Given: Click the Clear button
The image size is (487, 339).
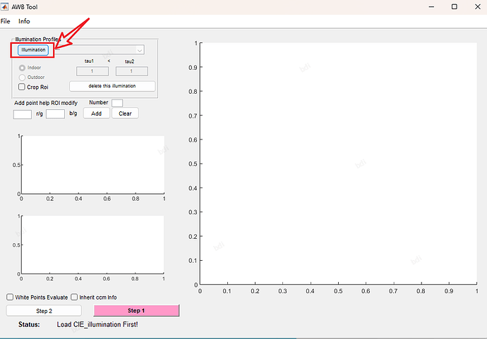Looking at the screenshot, I should click(x=125, y=113).
